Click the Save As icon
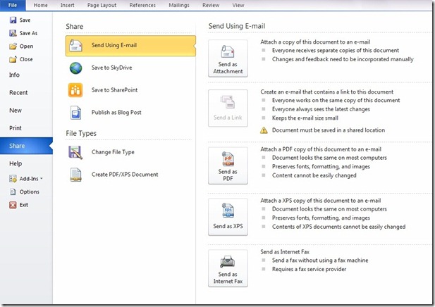Screen dimensions: 435x307 click(13, 33)
